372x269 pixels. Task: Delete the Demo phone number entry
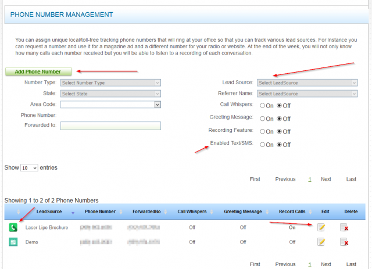[344, 242]
